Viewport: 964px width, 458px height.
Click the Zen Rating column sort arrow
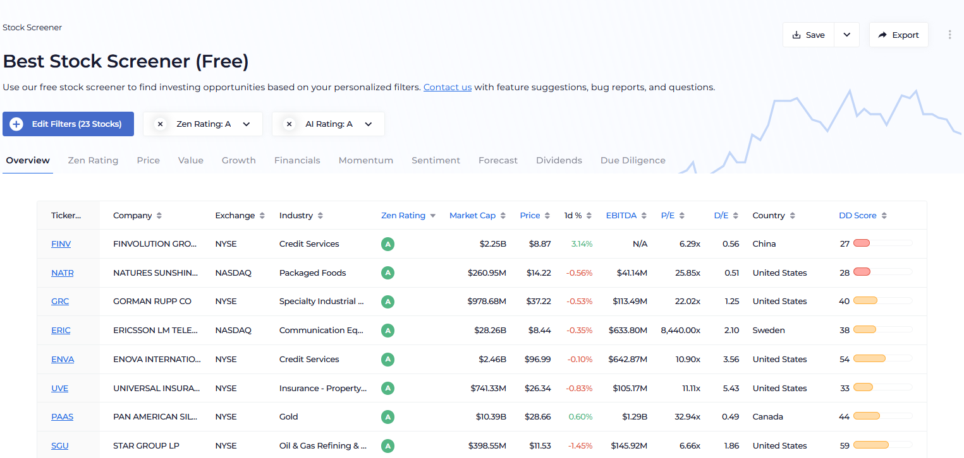pos(433,216)
